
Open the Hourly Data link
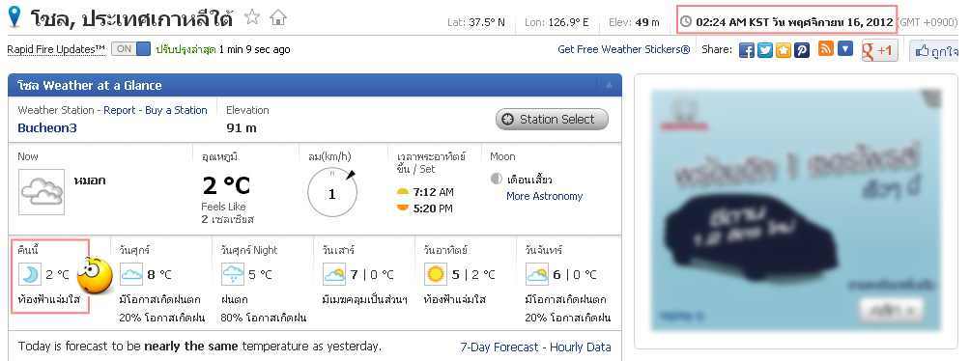[x=581, y=347]
